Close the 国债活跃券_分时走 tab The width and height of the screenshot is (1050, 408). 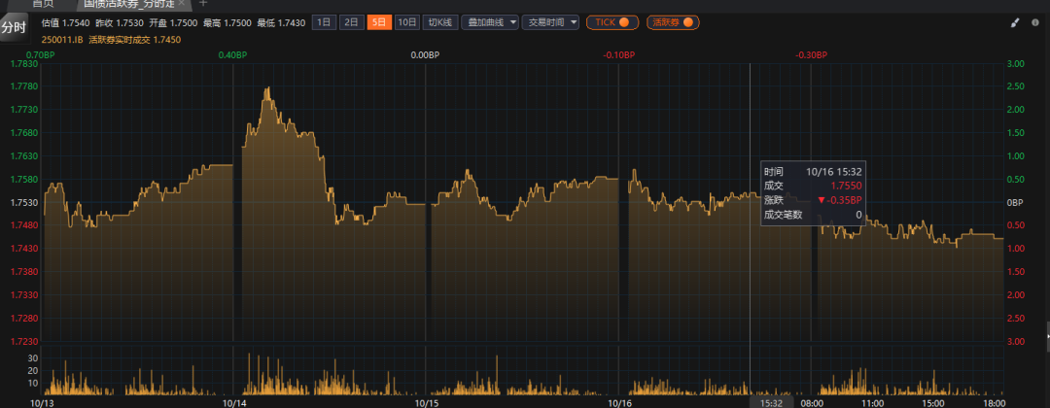click(181, 4)
